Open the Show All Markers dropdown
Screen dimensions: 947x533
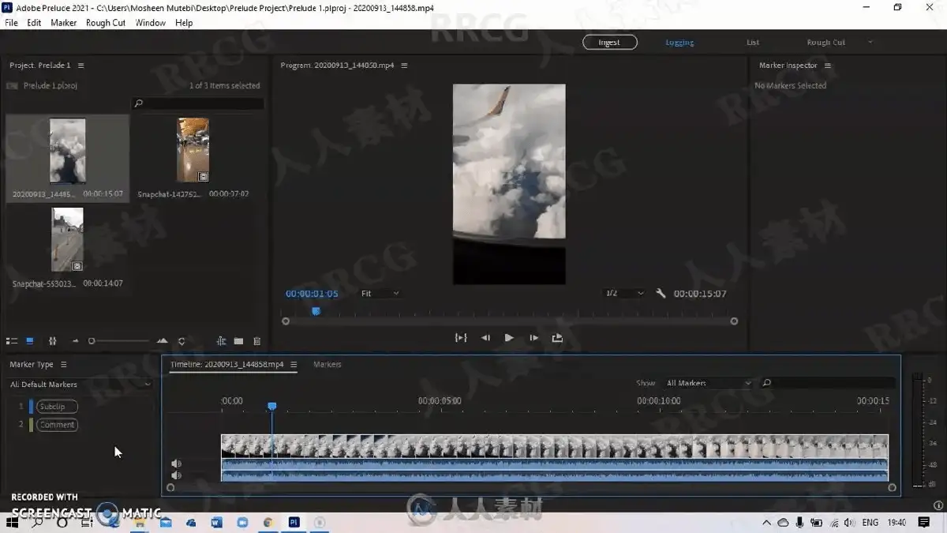coord(708,383)
